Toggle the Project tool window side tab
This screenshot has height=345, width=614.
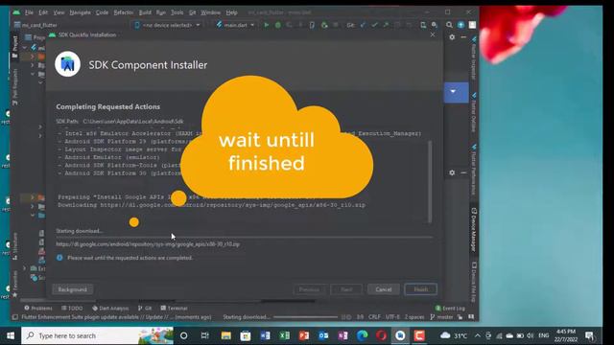[15, 47]
